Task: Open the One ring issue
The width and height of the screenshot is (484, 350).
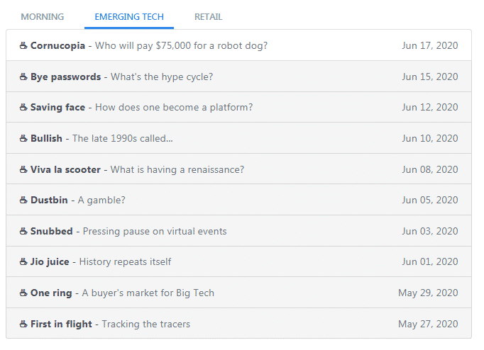Action: coord(238,293)
